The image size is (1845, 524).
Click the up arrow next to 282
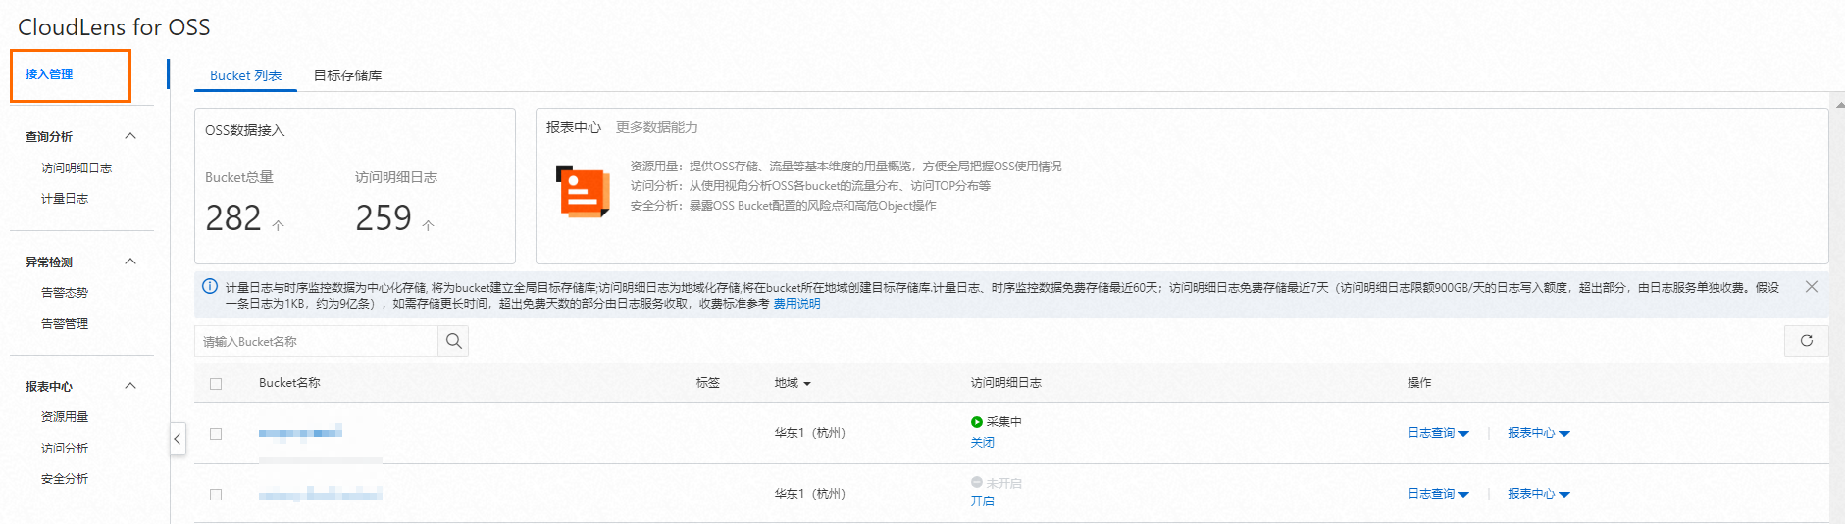click(279, 225)
